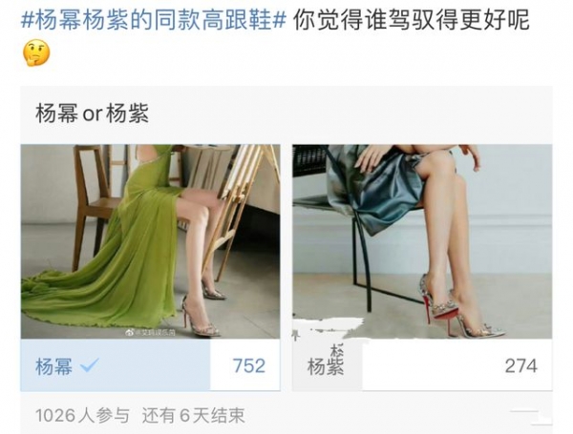This screenshot has width=573, height=434.
Task: Select the 杨紫 vote option
Action: 422,365
